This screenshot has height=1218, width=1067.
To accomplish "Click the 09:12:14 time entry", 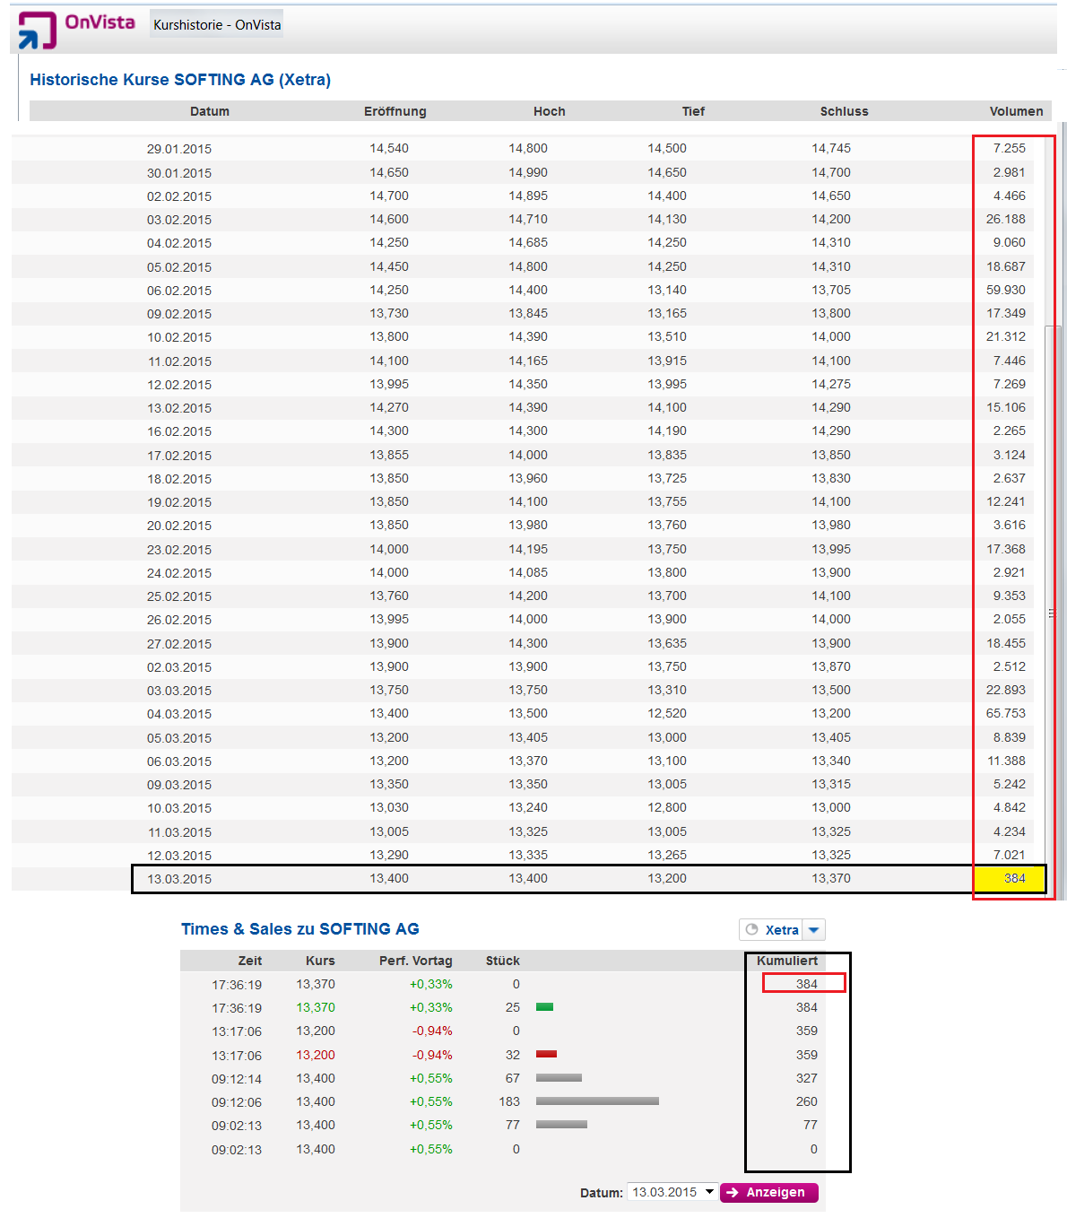I will (x=237, y=1079).
